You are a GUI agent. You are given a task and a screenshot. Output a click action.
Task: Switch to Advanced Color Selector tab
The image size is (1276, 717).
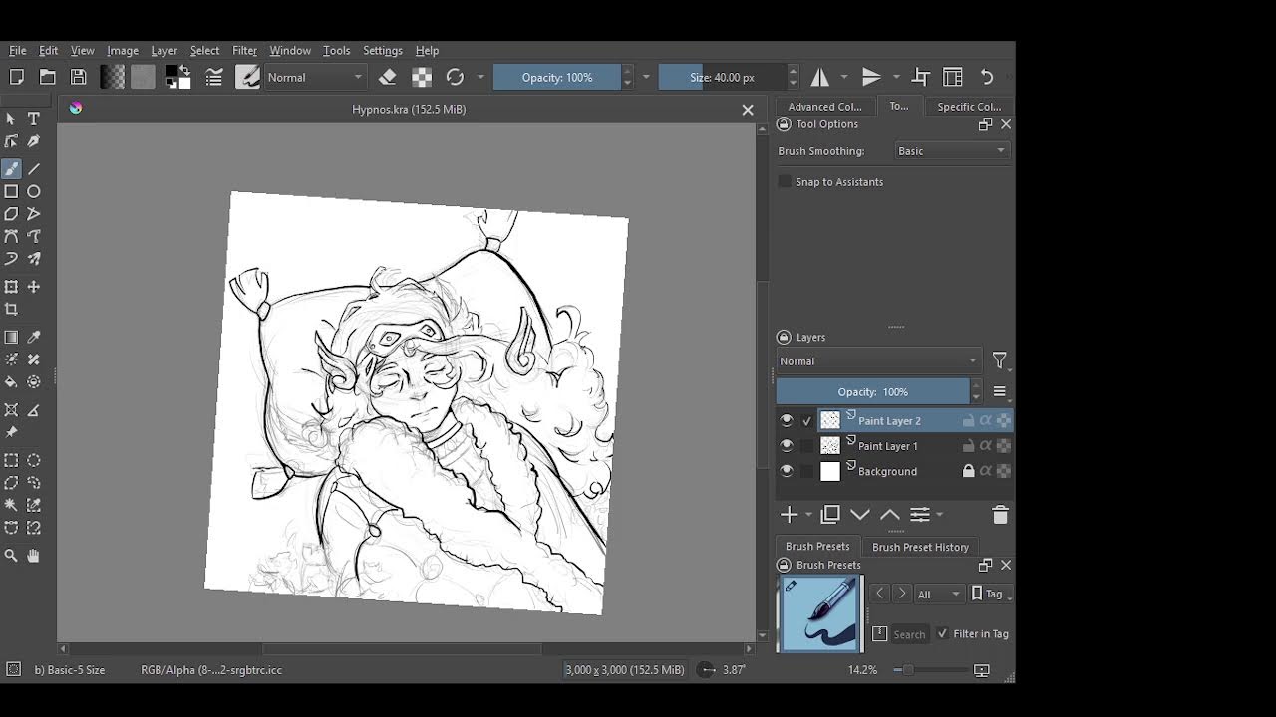point(824,107)
